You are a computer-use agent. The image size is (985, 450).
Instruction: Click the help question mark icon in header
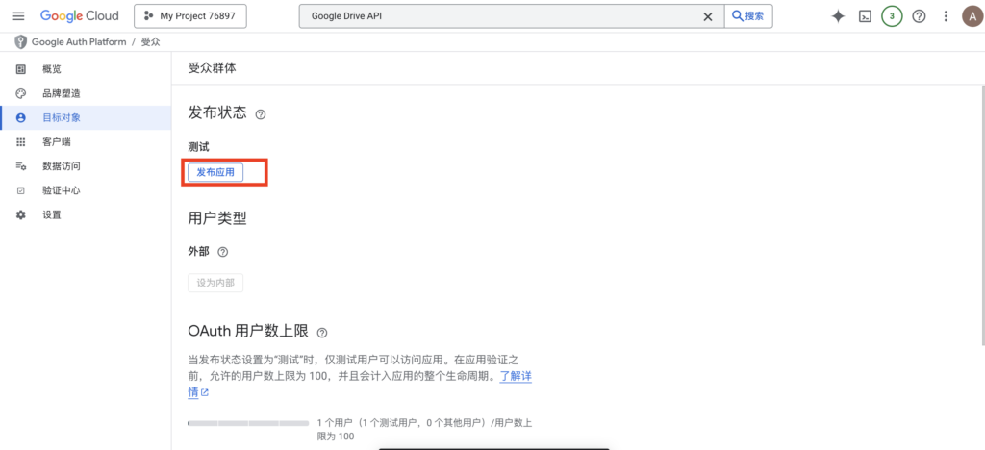[919, 16]
